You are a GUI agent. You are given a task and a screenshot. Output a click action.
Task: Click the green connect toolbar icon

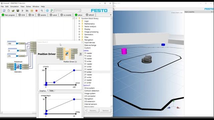(52, 10)
